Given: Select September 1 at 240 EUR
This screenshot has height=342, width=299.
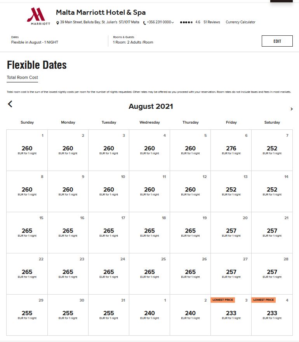Looking at the screenshot, I should [x=149, y=315].
